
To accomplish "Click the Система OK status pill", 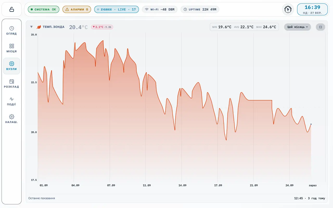I will tap(43, 9).
